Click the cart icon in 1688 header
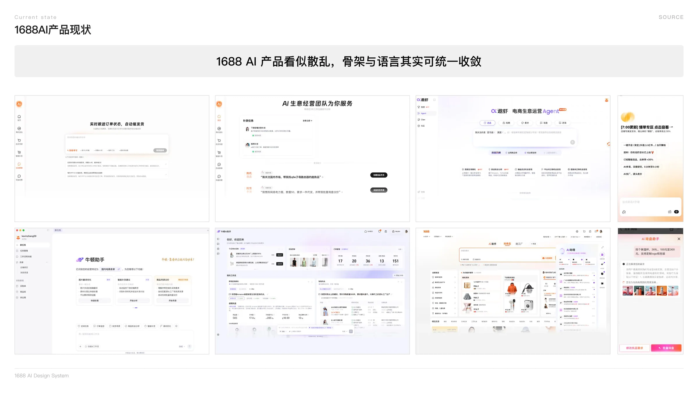The image size is (698, 393). coord(584,232)
